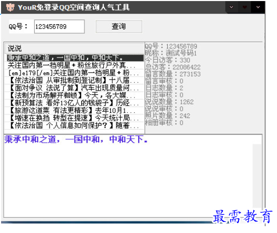Click the 总访客:22086422 info line
This screenshot has height=233, width=277.
pyautogui.click(x=173, y=67)
